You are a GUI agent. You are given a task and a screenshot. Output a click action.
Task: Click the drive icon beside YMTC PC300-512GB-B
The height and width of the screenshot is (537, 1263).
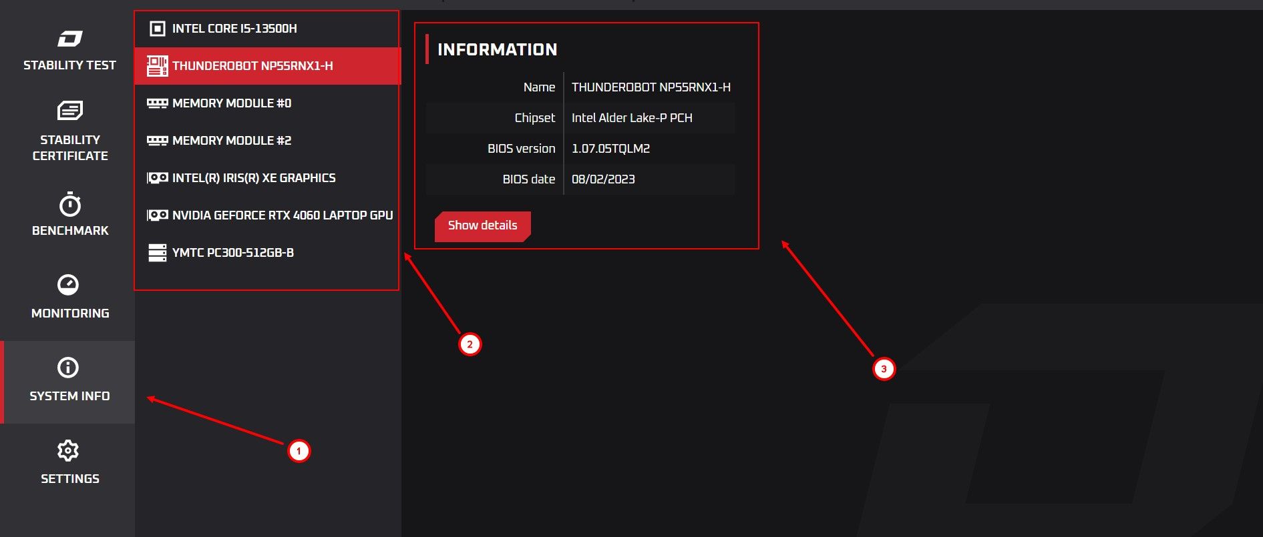tap(158, 253)
